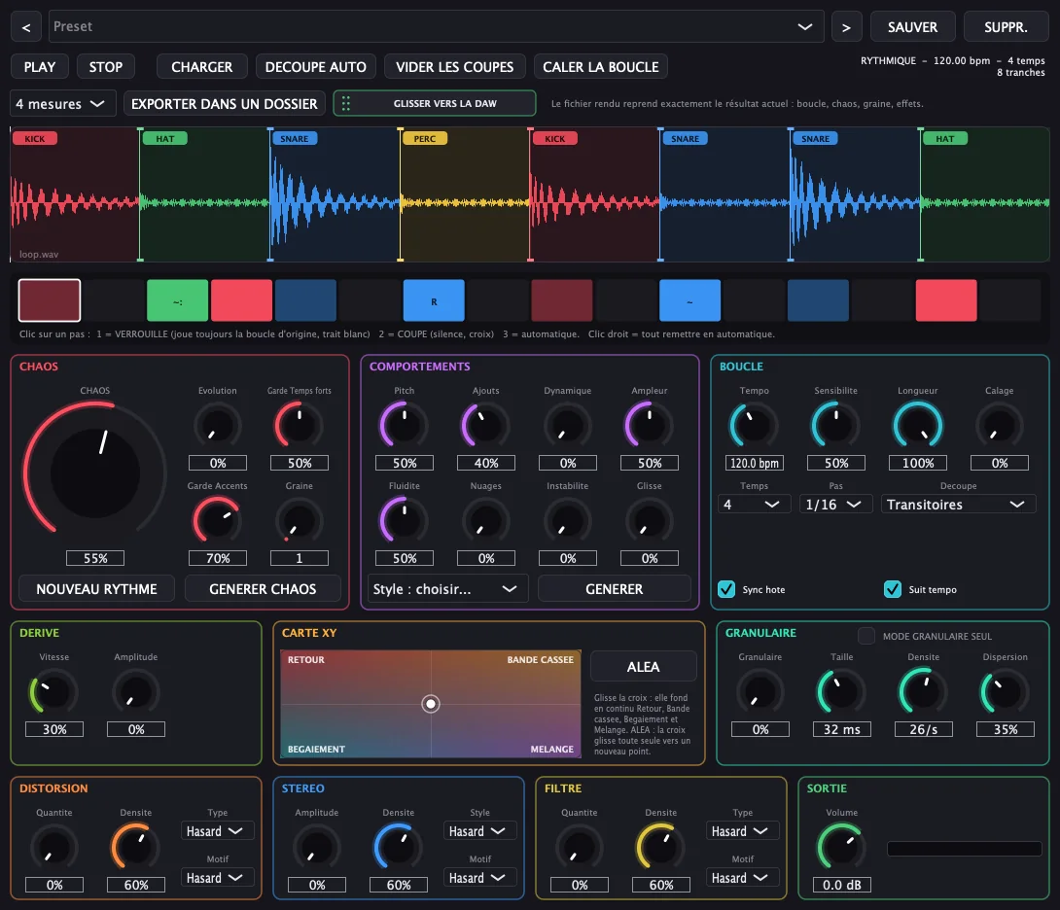Click the Garde Accents knob

point(218,521)
